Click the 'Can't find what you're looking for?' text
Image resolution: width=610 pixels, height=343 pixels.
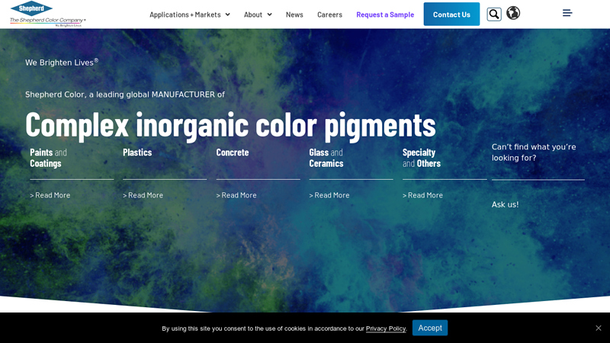[534, 152]
